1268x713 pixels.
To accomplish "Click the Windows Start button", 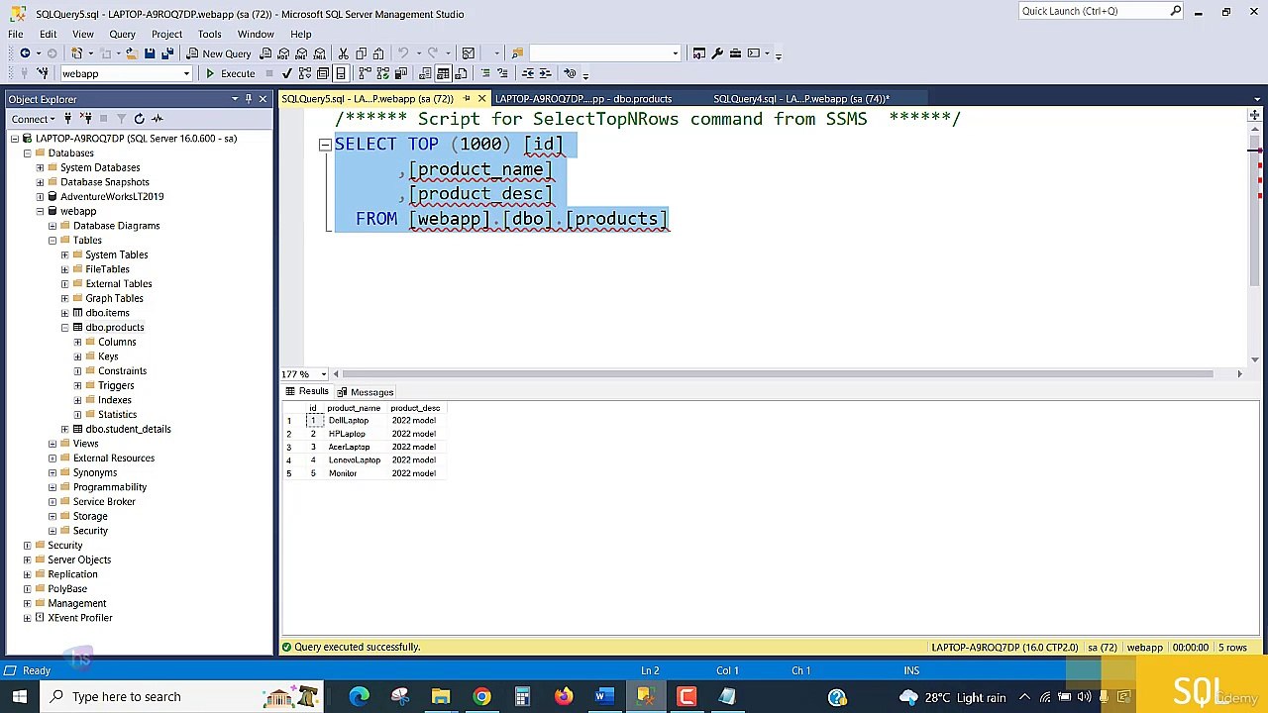I will pyautogui.click(x=19, y=697).
